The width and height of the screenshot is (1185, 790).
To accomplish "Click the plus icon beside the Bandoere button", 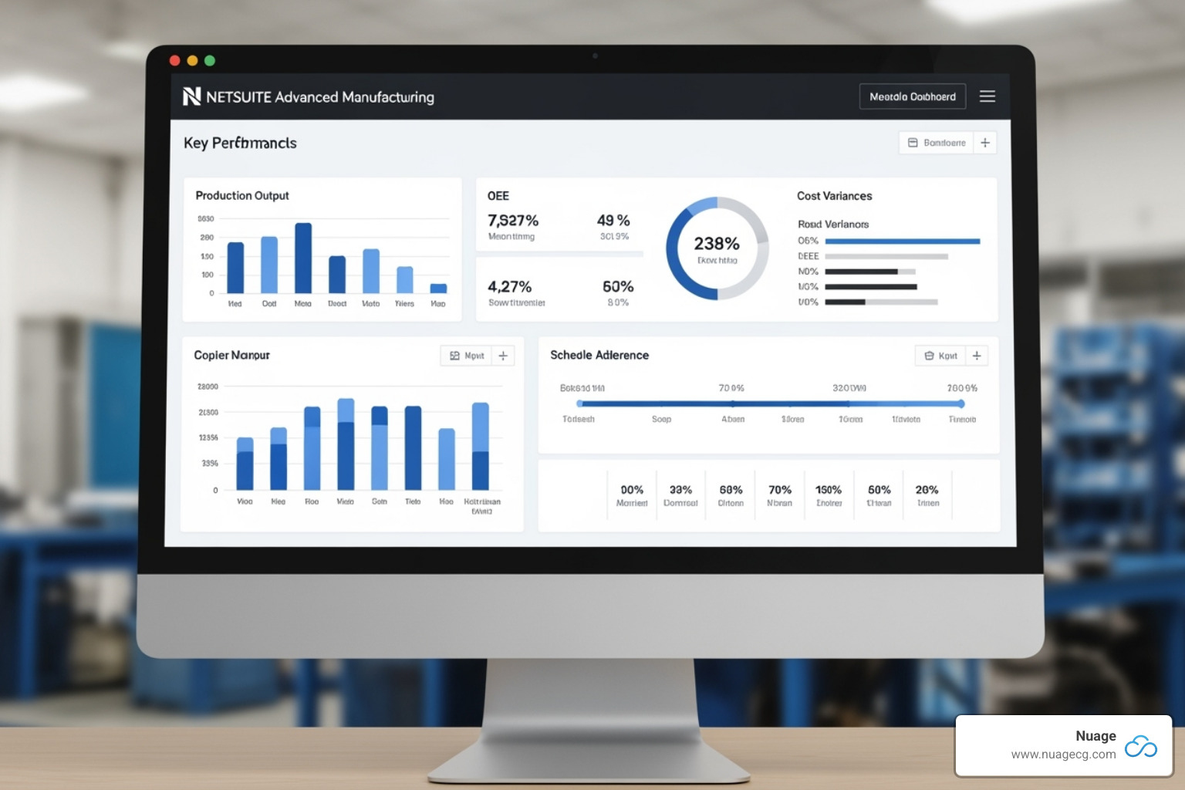I will pos(985,143).
